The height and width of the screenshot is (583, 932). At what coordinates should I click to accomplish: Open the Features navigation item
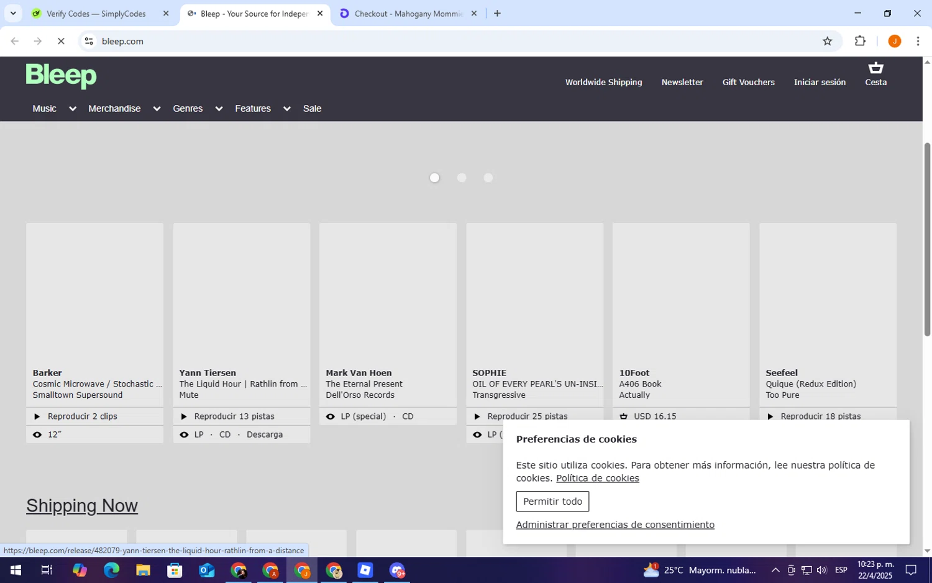pyautogui.click(x=253, y=109)
